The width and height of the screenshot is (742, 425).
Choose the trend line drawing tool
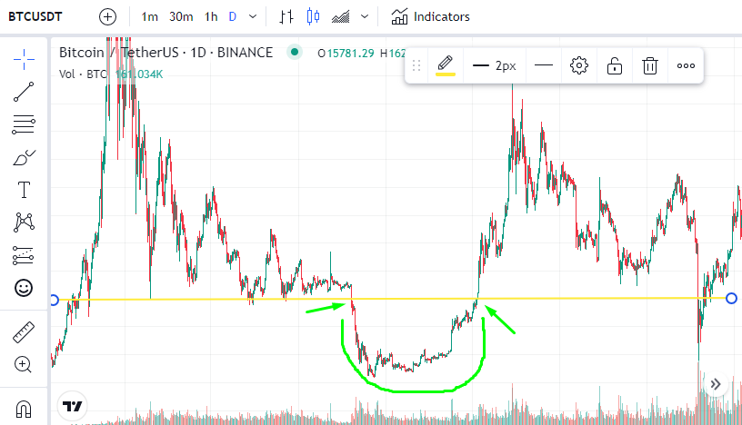24,92
